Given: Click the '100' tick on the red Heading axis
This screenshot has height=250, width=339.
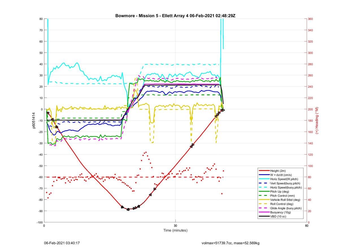Looking at the screenshot, I should tap(310, 166).
